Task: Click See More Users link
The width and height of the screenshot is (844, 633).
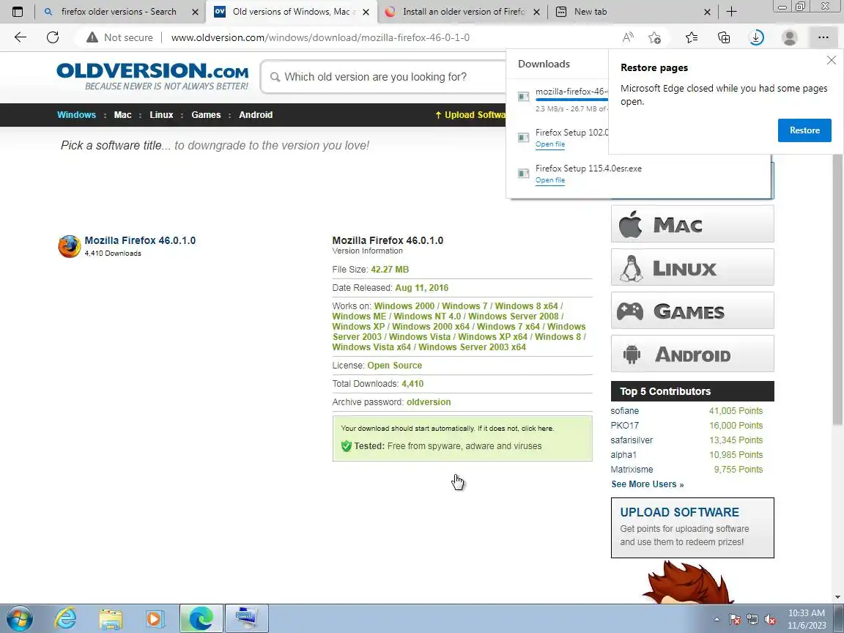Action: click(x=648, y=484)
